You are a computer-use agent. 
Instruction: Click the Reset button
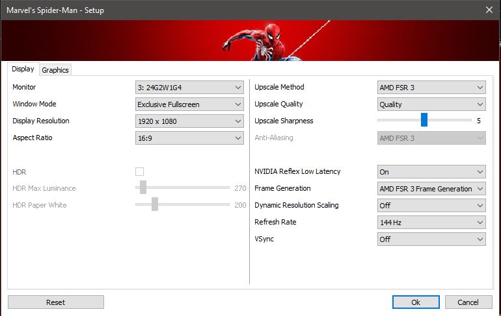coord(56,302)
